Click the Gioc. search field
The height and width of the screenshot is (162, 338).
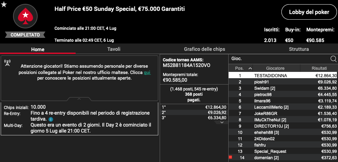tap(279, 59)
